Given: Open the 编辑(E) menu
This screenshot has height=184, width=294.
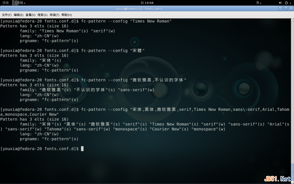Looking at the screenshot, I should click(x=18, y=15).
